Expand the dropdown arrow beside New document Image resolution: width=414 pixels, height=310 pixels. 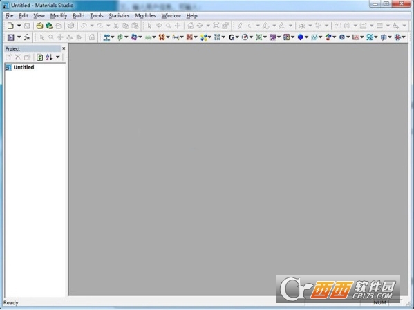pos(19,26)
